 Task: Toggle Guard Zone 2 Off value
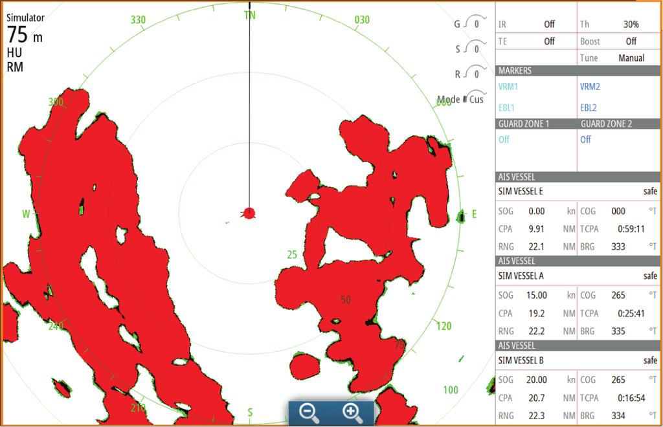[585, 139]
